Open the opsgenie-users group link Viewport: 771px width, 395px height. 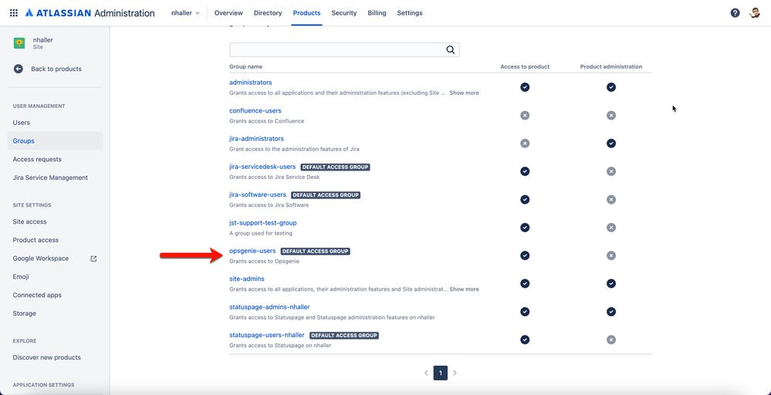click(x=252, y=251)
